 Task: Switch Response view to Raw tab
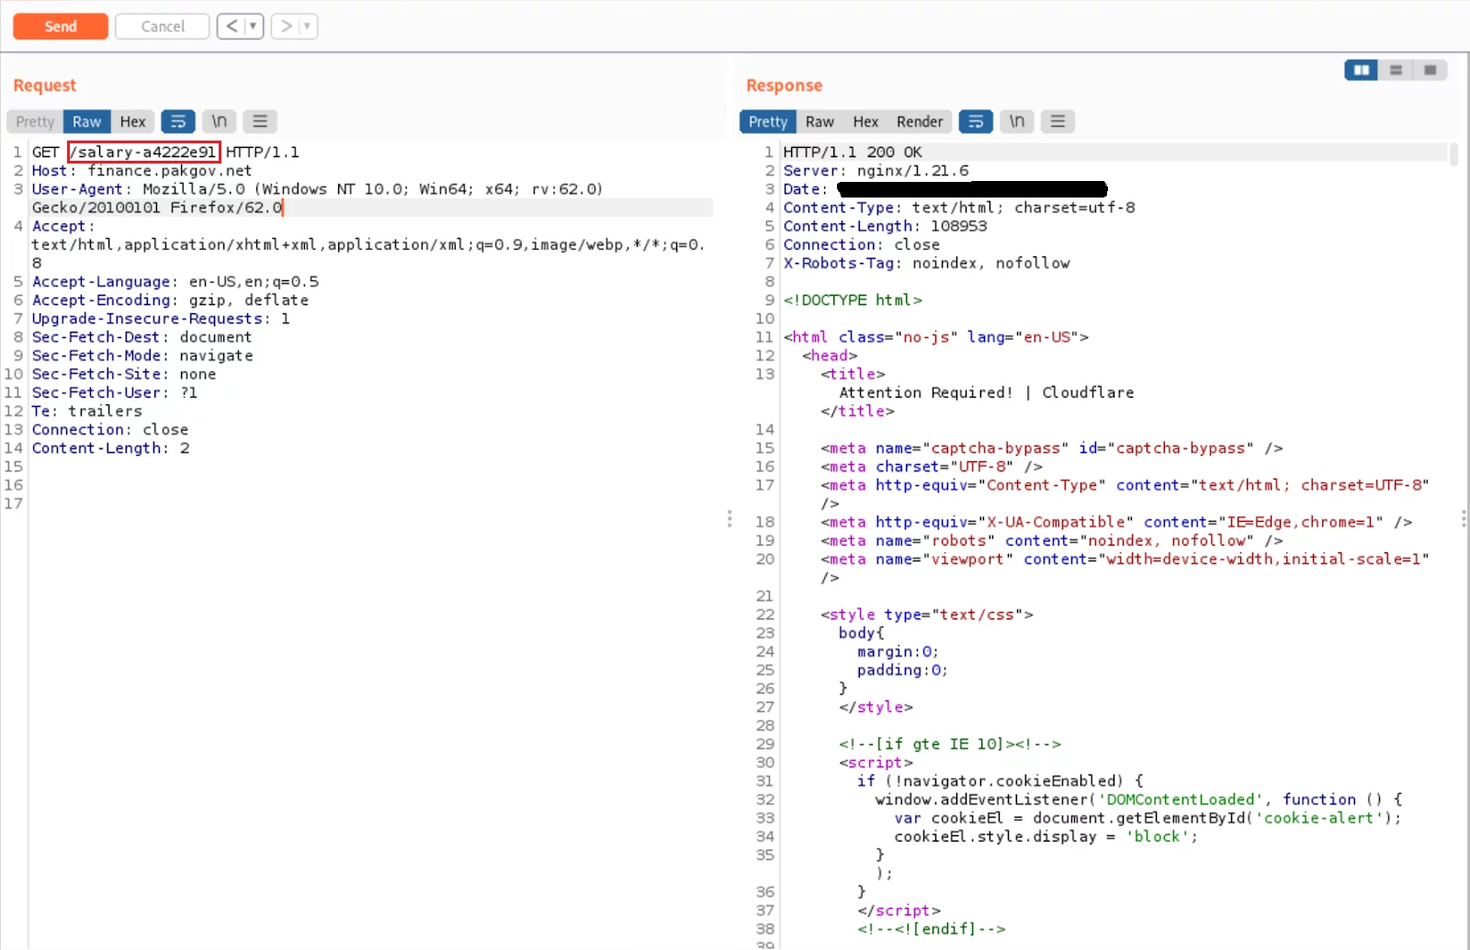(x=820, y=121)
